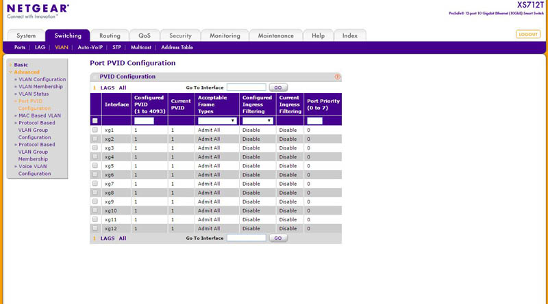Open VLAN Membership in sidebar
The height and width of the screenshot is (304, 548).
click(40, 87)
